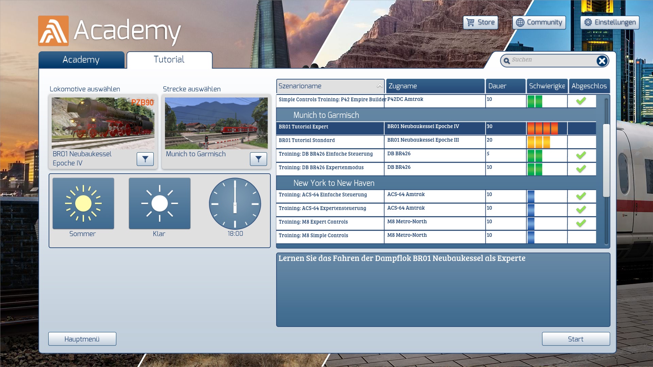The height and width of the screenshot is (367, 653).
Task: Click the scenario list scrollbar
Action: [606, 160]
